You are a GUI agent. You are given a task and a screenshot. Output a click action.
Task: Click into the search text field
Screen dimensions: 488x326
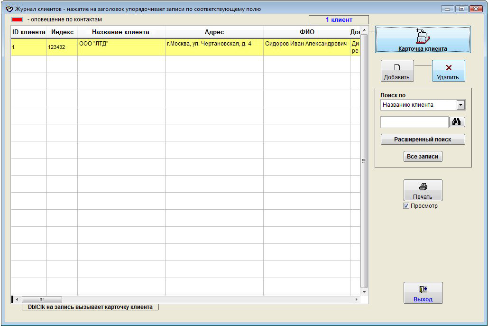[x=414, y=122]
